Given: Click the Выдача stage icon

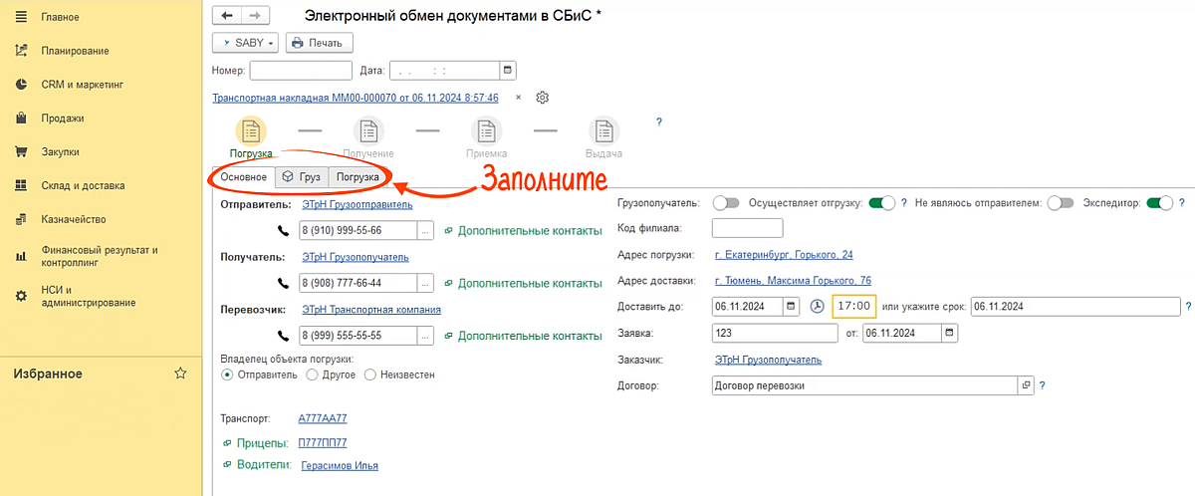Looking at the screenshot, I should click(603, 131).
